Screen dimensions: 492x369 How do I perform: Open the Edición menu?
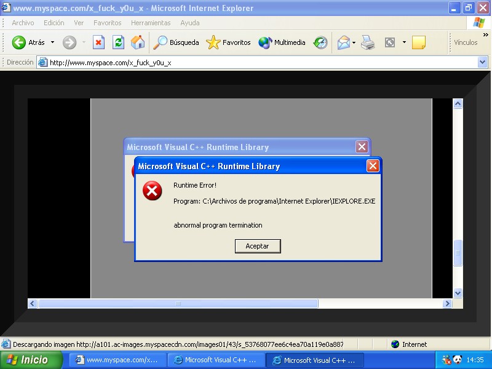tap(54, 23)
